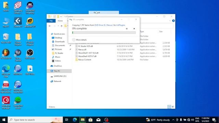The image size is (219, 123).
Task: Launch SoundGrid Studio desktop shortcut
Action: point(18,103)
